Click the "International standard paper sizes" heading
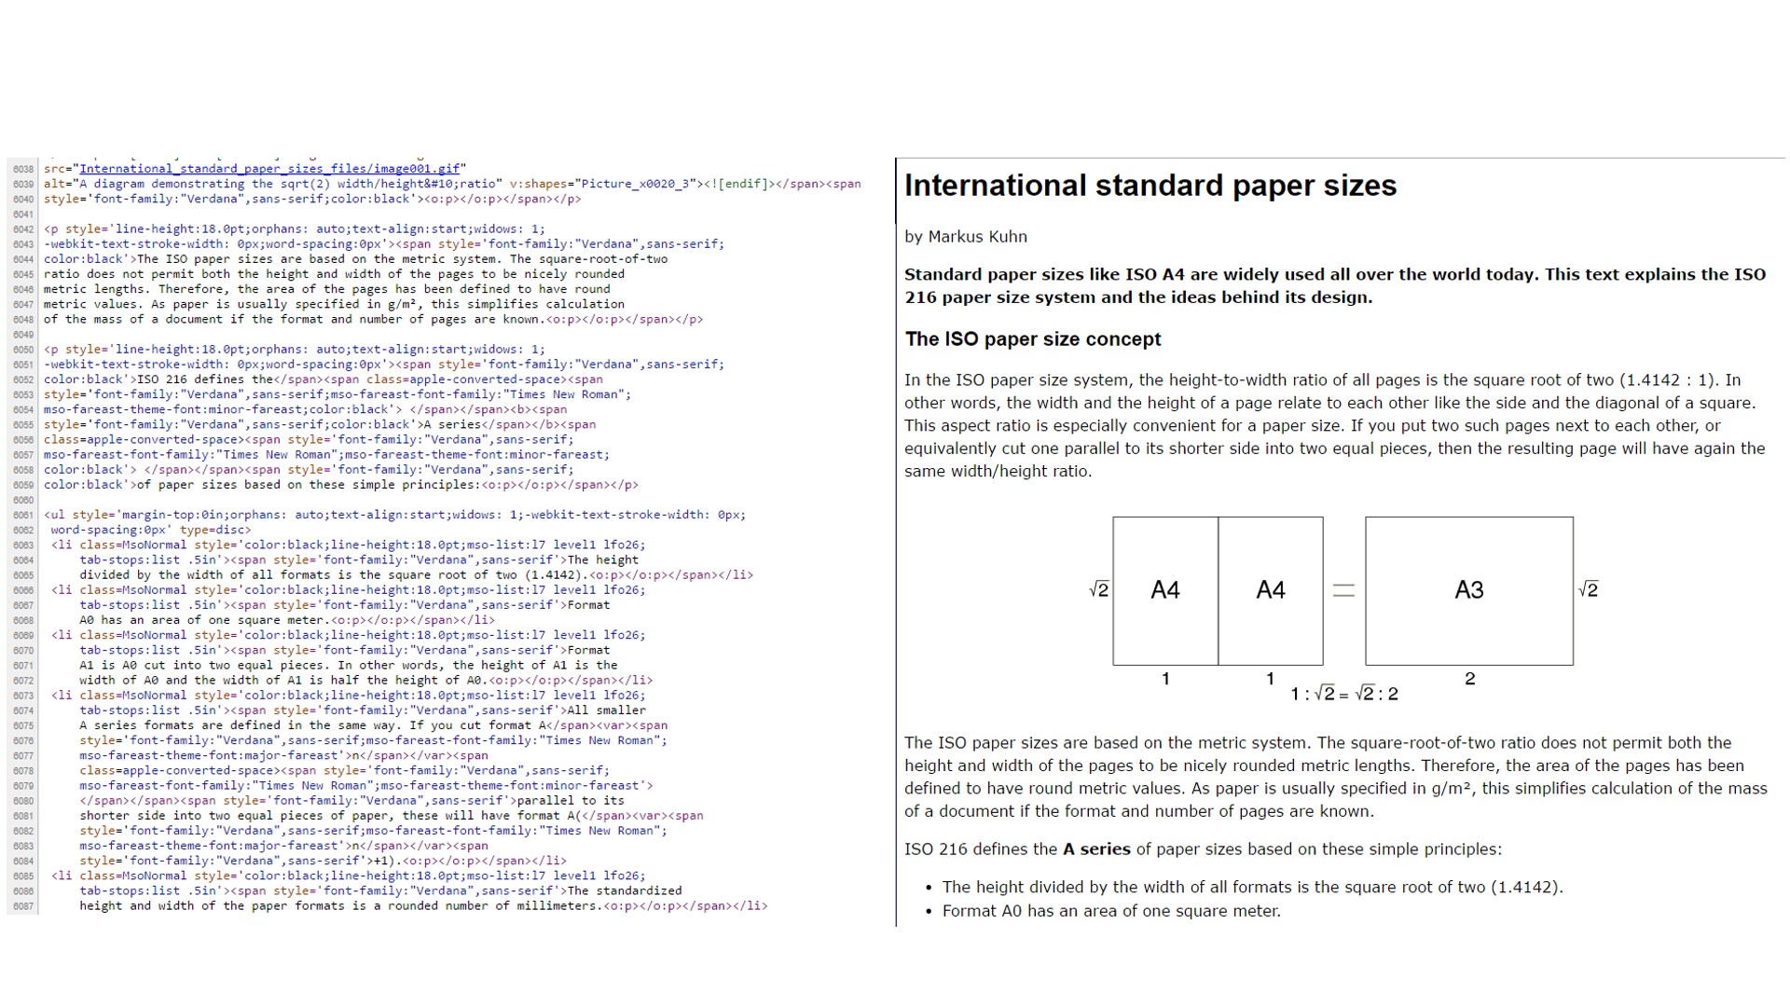Image resolution: width=1790 pixels, height=1007 pixels. coord(1149,186)
